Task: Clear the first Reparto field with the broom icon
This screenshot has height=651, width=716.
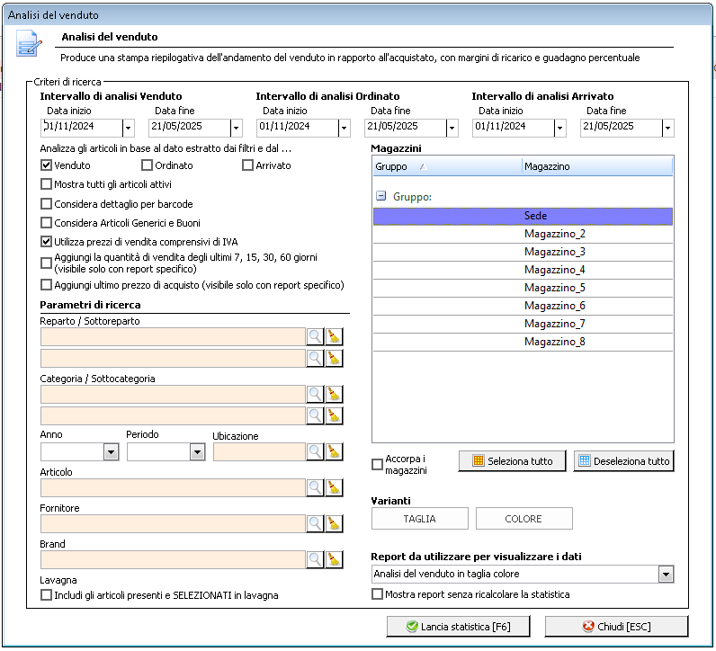Action: 335,337
